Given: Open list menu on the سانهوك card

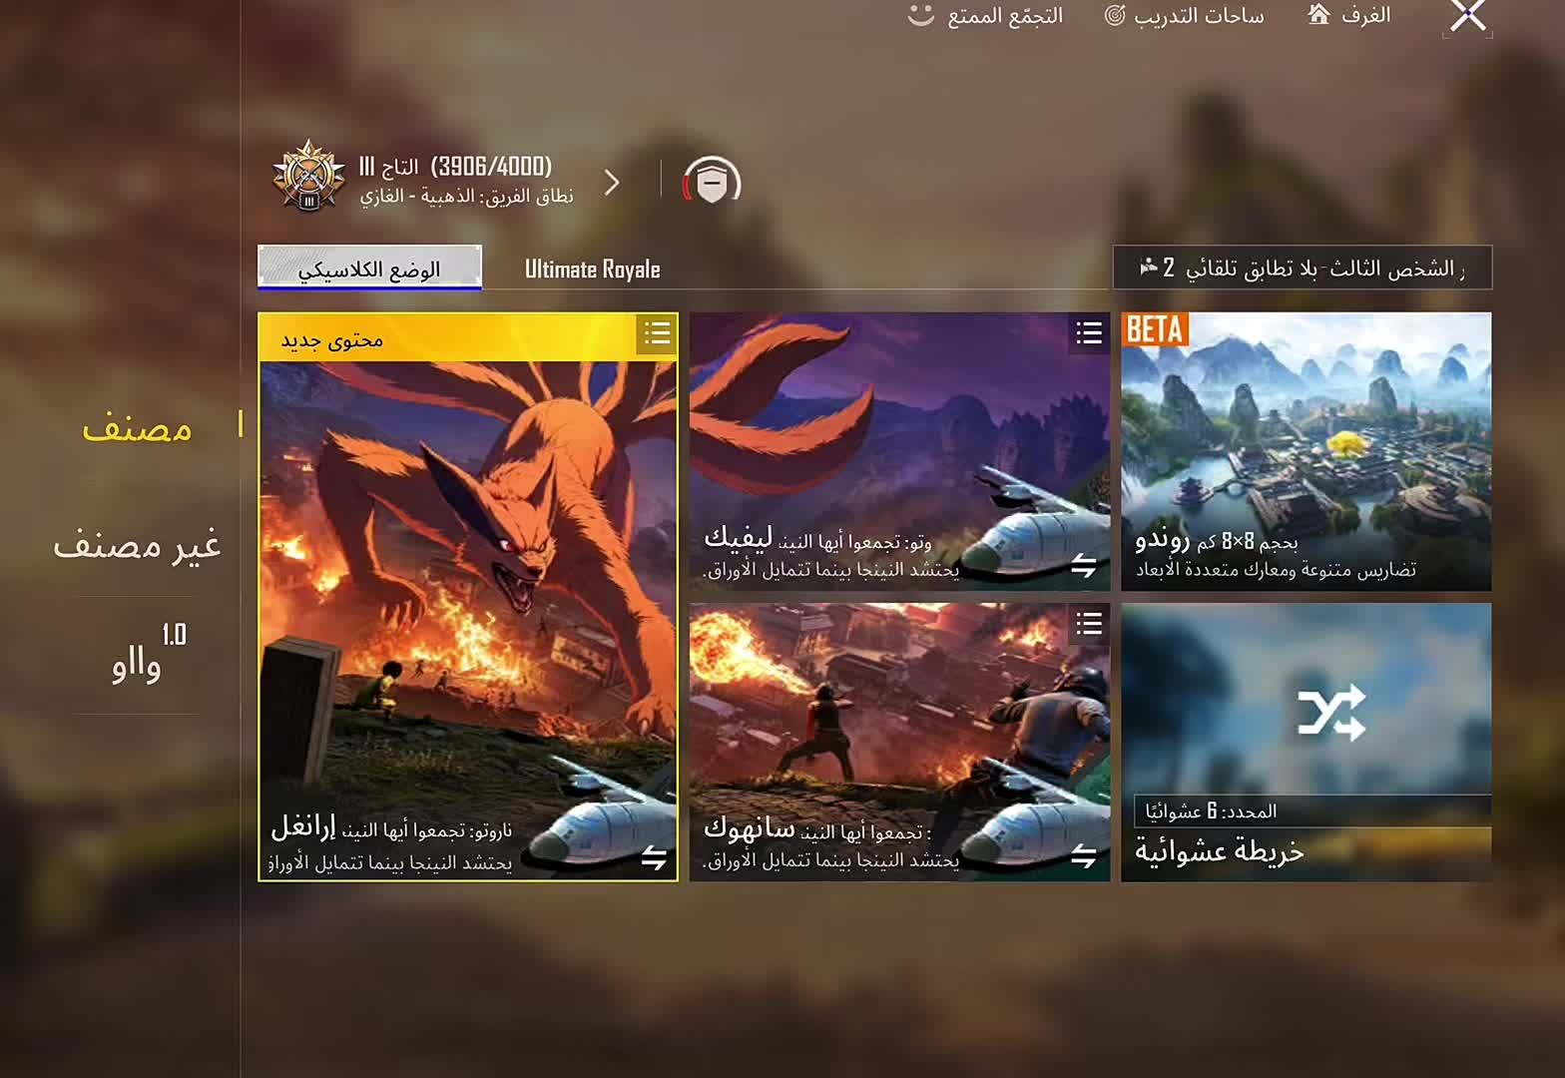Looking at the screenshot, I should click(1089, 624).
